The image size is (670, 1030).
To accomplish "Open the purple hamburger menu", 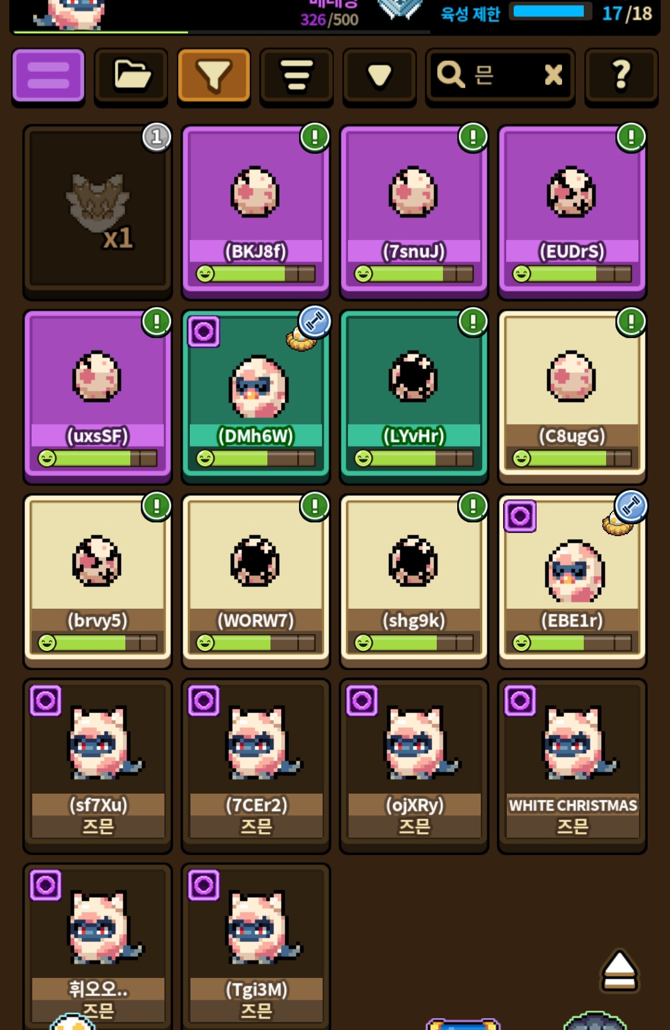I will point(48,75).
